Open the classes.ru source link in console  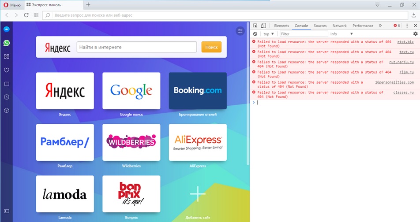tap(403, 92)
